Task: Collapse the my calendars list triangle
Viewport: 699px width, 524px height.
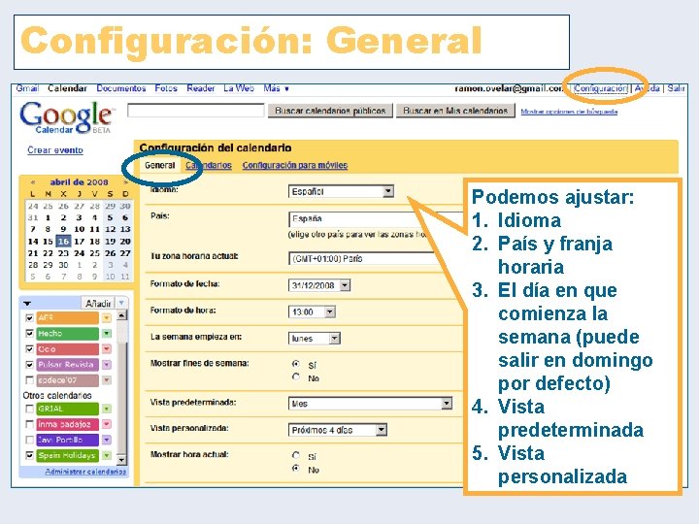Action: [27, 304]
